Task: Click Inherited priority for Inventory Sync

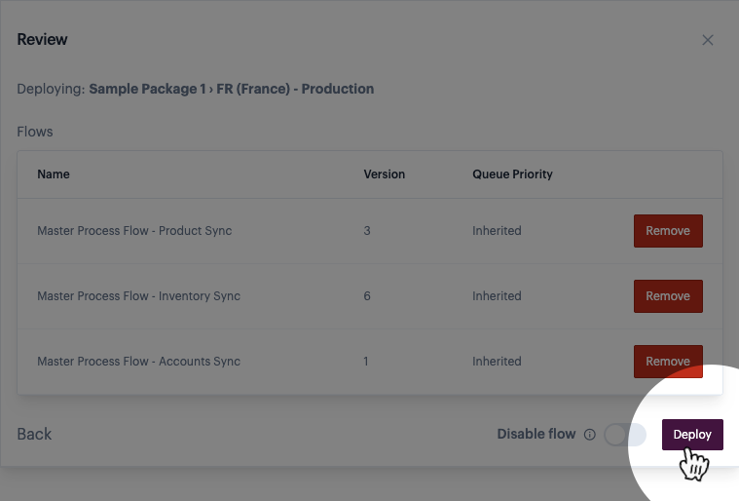Action: pos(497,296)
